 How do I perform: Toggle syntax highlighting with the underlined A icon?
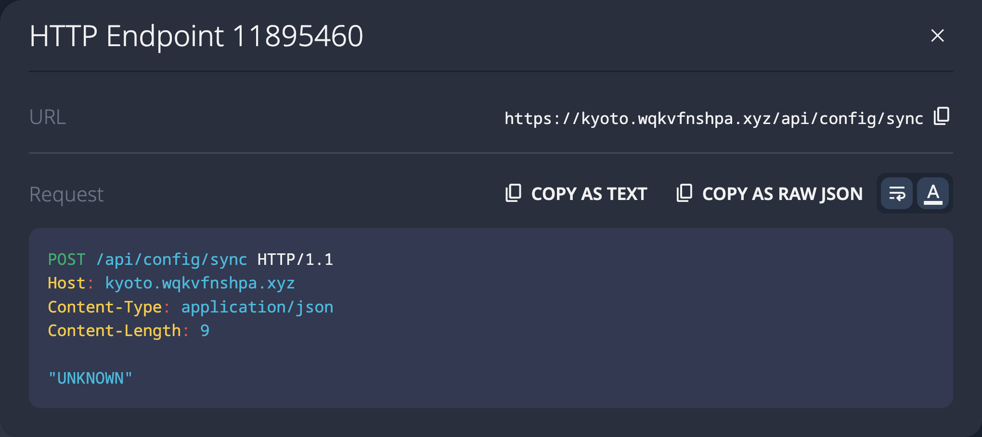(x=933, y=193)
